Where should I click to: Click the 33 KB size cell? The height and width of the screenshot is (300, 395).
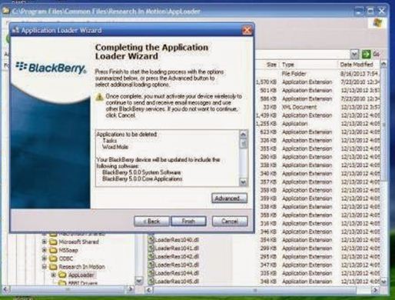(270, 107)
